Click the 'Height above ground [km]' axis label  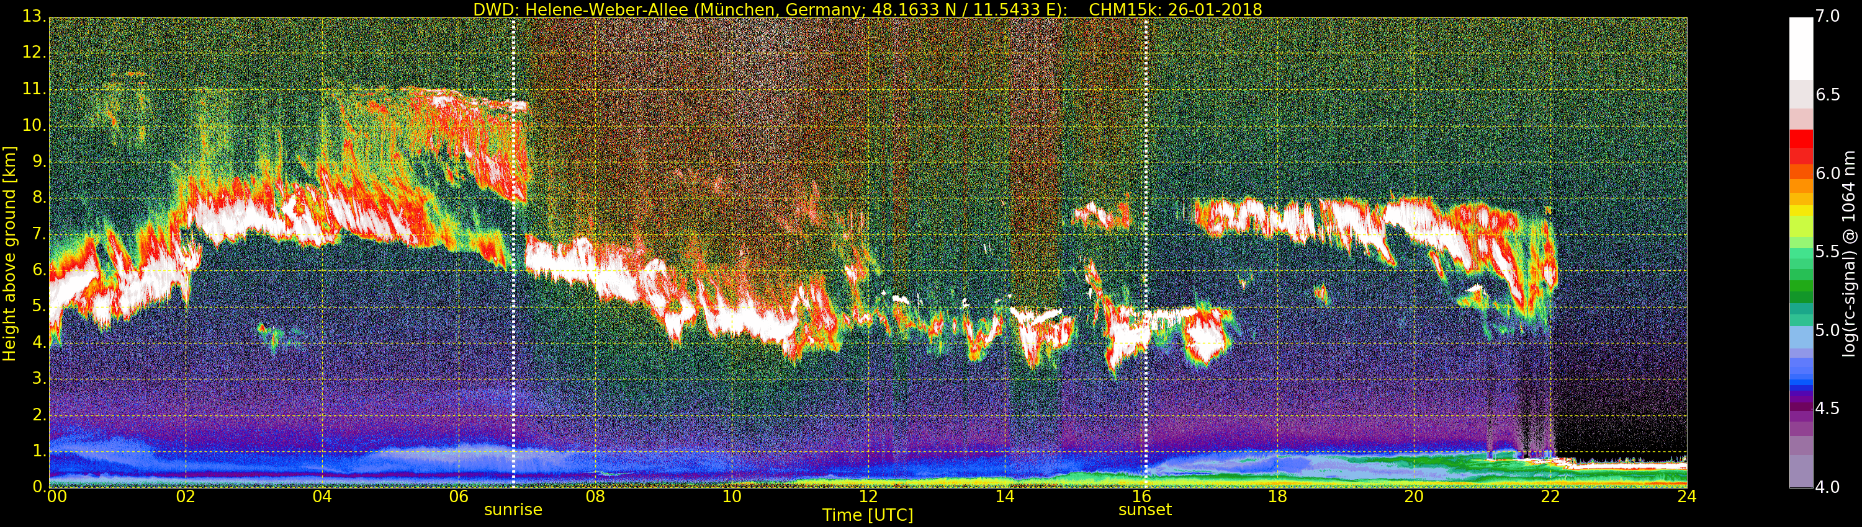tap(9, 254)
